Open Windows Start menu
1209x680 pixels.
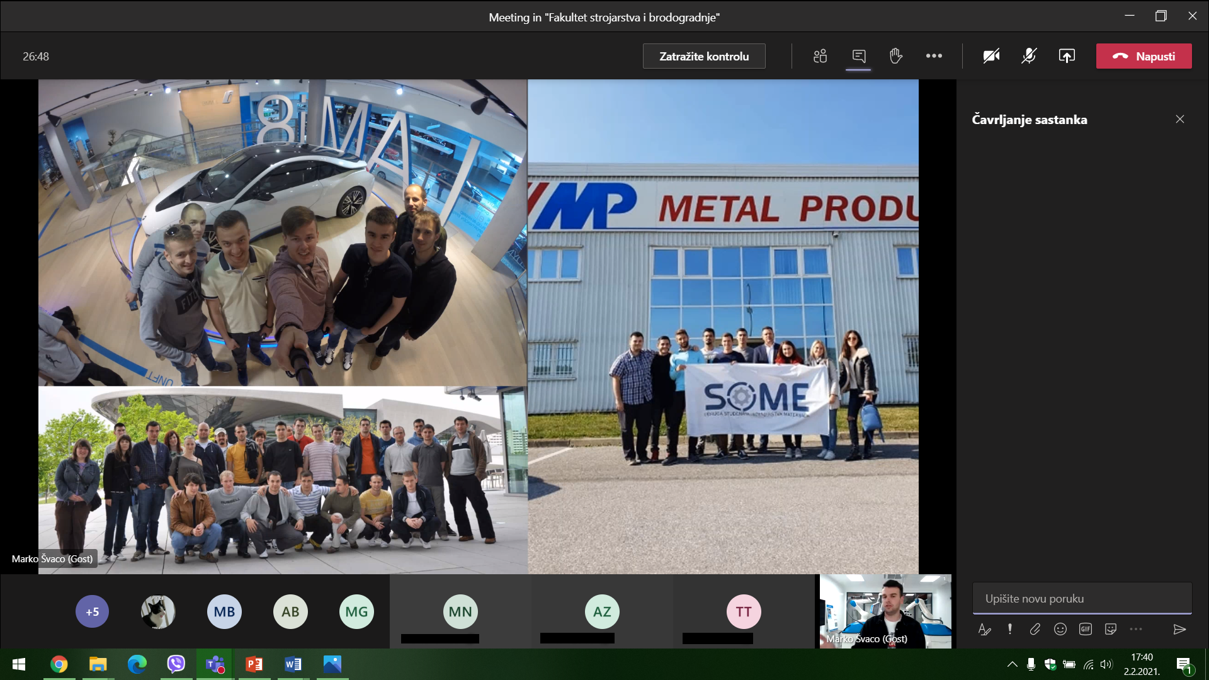[19, 664]
